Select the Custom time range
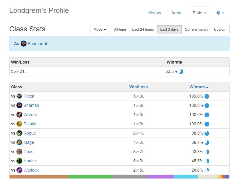The height and width of the screenshot is (185, 243). pos(220,30)
